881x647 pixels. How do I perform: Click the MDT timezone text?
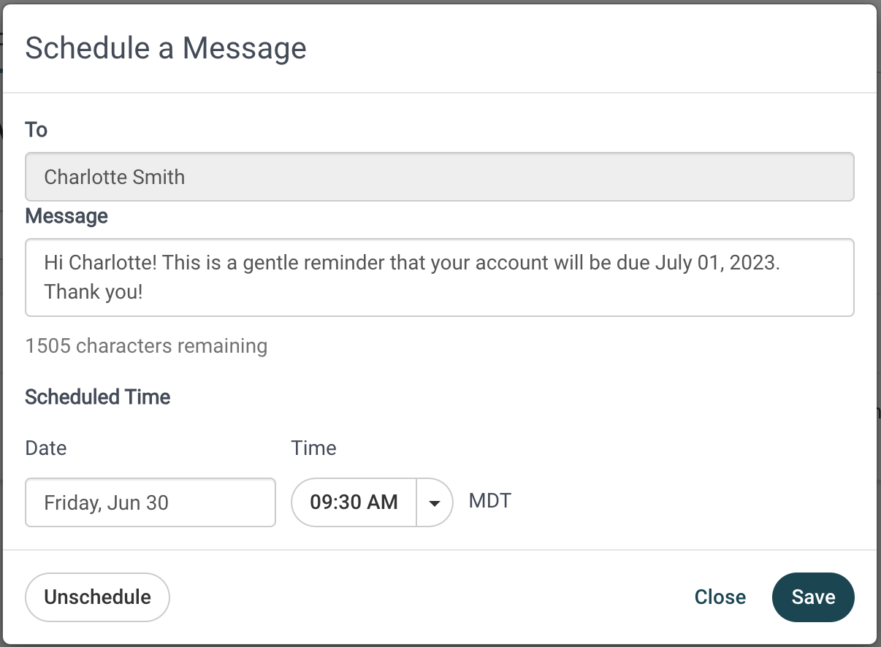click(x=489, y=502)
